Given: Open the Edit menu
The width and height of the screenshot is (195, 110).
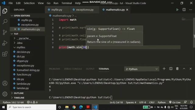Looking at the screenshot, I should pyautogui.click(x=18, y=3).
